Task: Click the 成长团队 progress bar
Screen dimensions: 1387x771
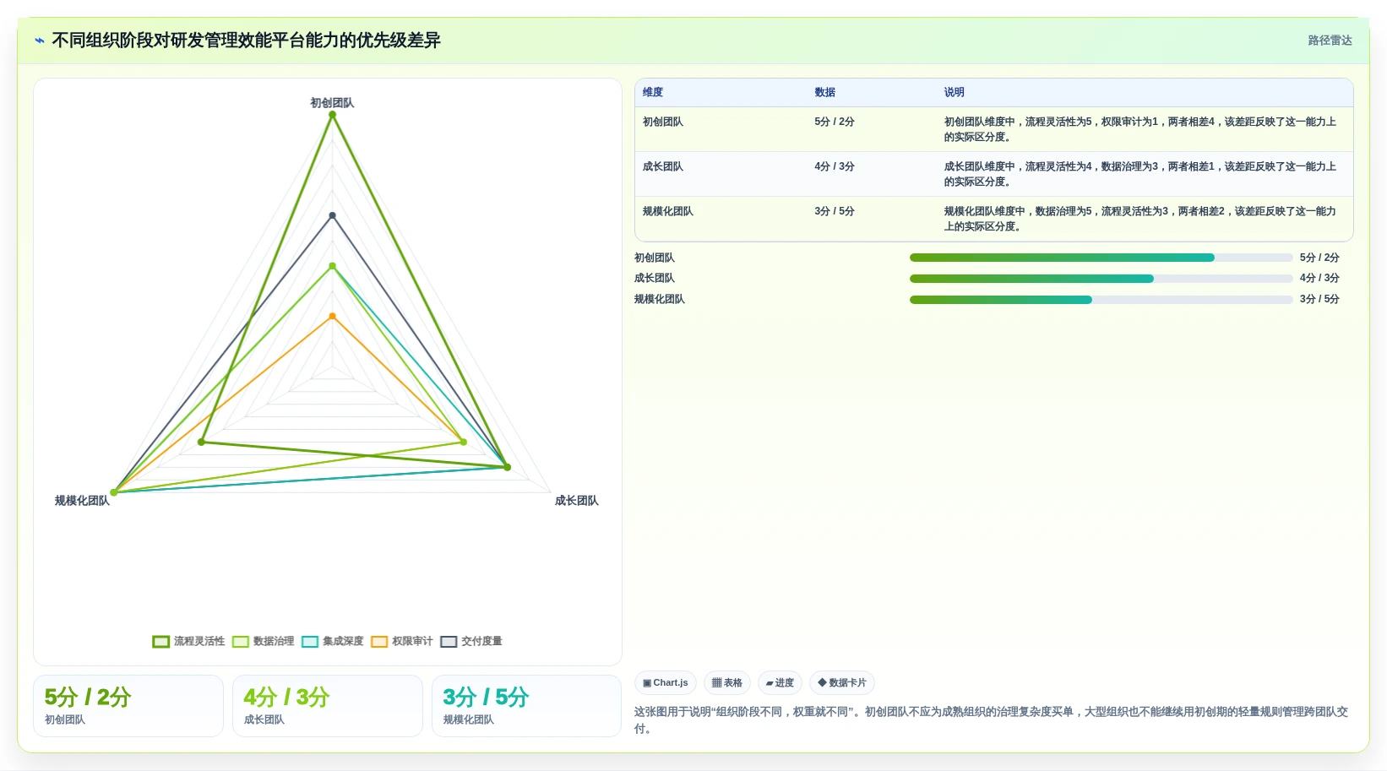Action: click(1101, 279)
